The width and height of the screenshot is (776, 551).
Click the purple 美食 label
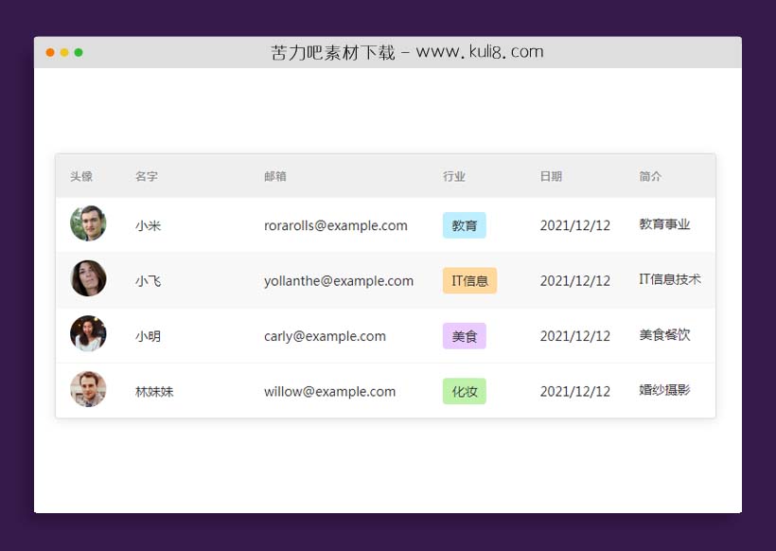464,335
